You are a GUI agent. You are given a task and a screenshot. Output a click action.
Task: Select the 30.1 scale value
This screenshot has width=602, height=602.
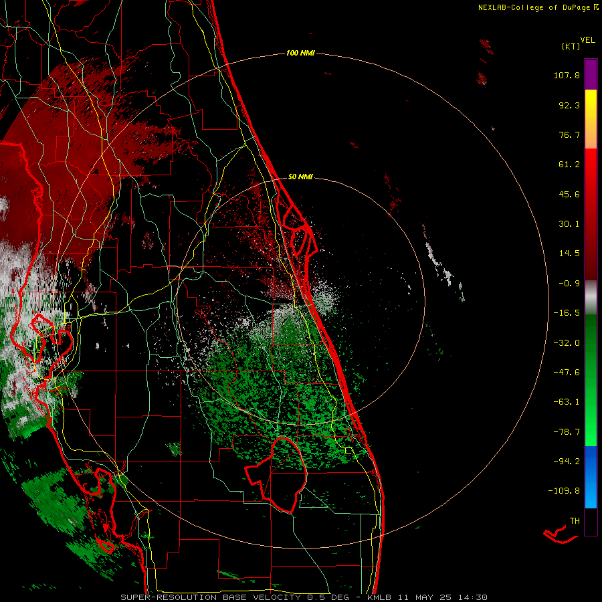click(x=569, y=224)
